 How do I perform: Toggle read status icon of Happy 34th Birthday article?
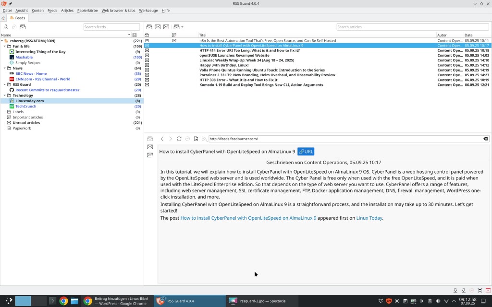[x=147, y=65]
